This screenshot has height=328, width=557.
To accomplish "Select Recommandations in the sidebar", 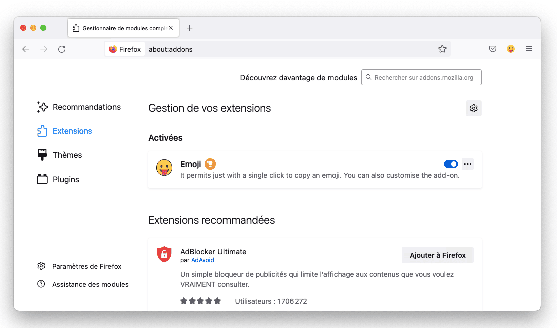I will (86, 107).
